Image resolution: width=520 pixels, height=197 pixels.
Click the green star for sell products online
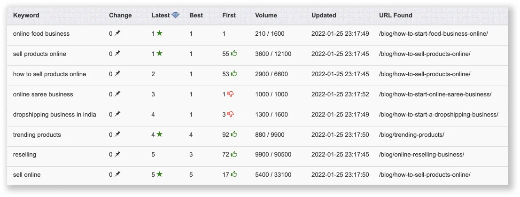click(159, 54)
